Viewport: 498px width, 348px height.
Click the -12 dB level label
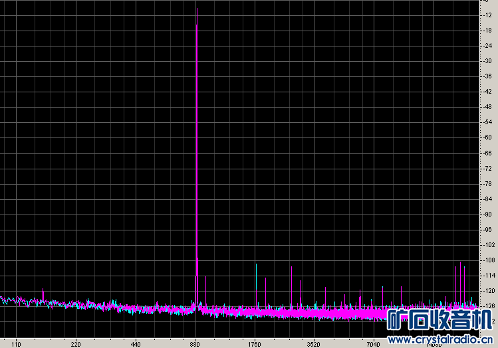pyautogui.click(x=488, y=15)
